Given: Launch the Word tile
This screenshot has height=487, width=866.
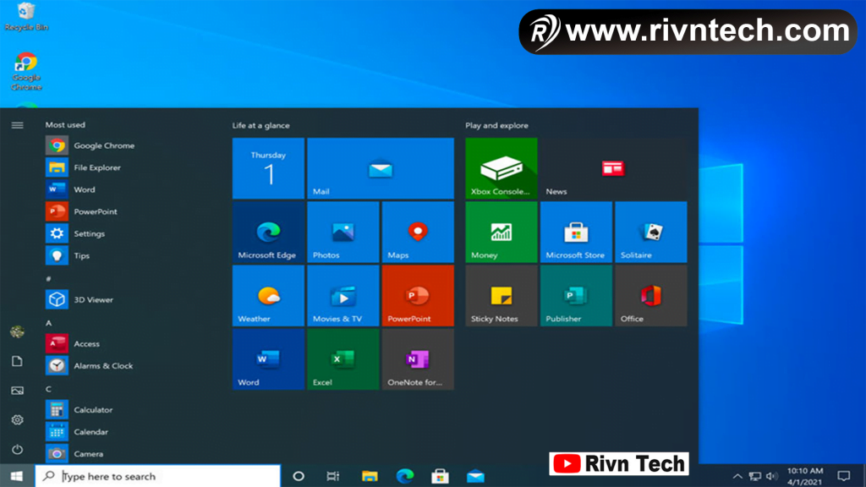Looking at the screenshot, I should coord(268,358).
